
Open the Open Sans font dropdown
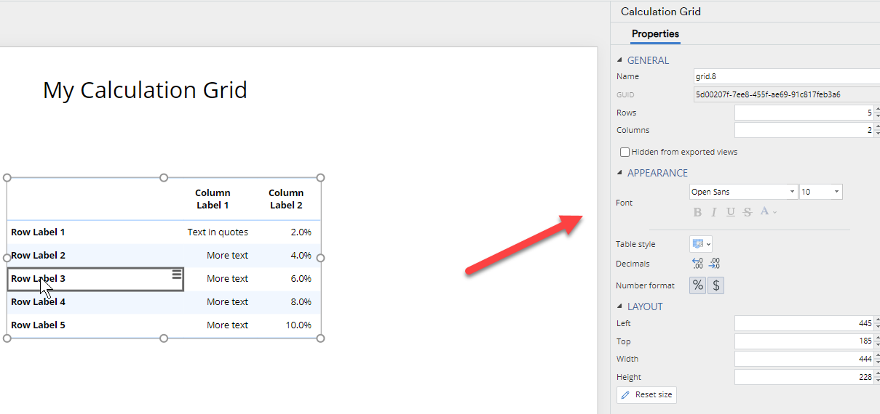click(743, 192)
